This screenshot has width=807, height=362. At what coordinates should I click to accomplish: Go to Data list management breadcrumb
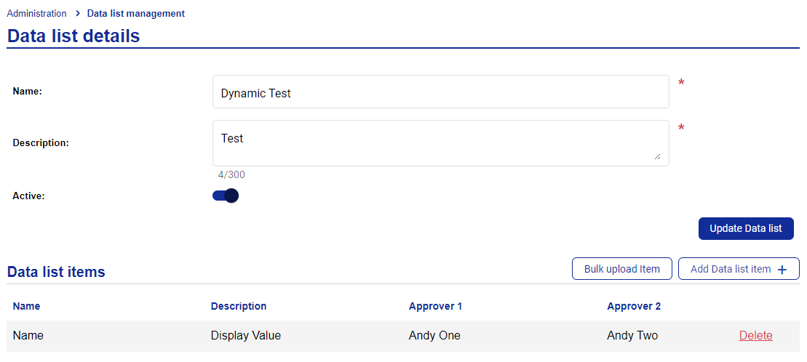pyautogui.click(x=136, y=13)
